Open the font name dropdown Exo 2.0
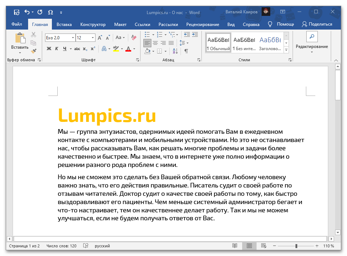Screen dimensions: 347x256 [x=73, y=37]
